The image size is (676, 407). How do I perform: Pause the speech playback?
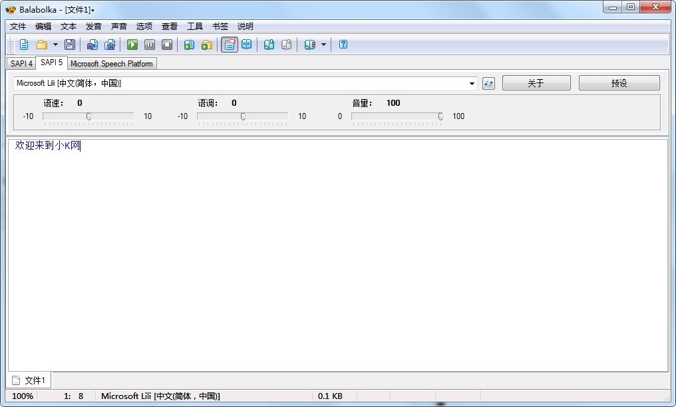coord(149,45)
